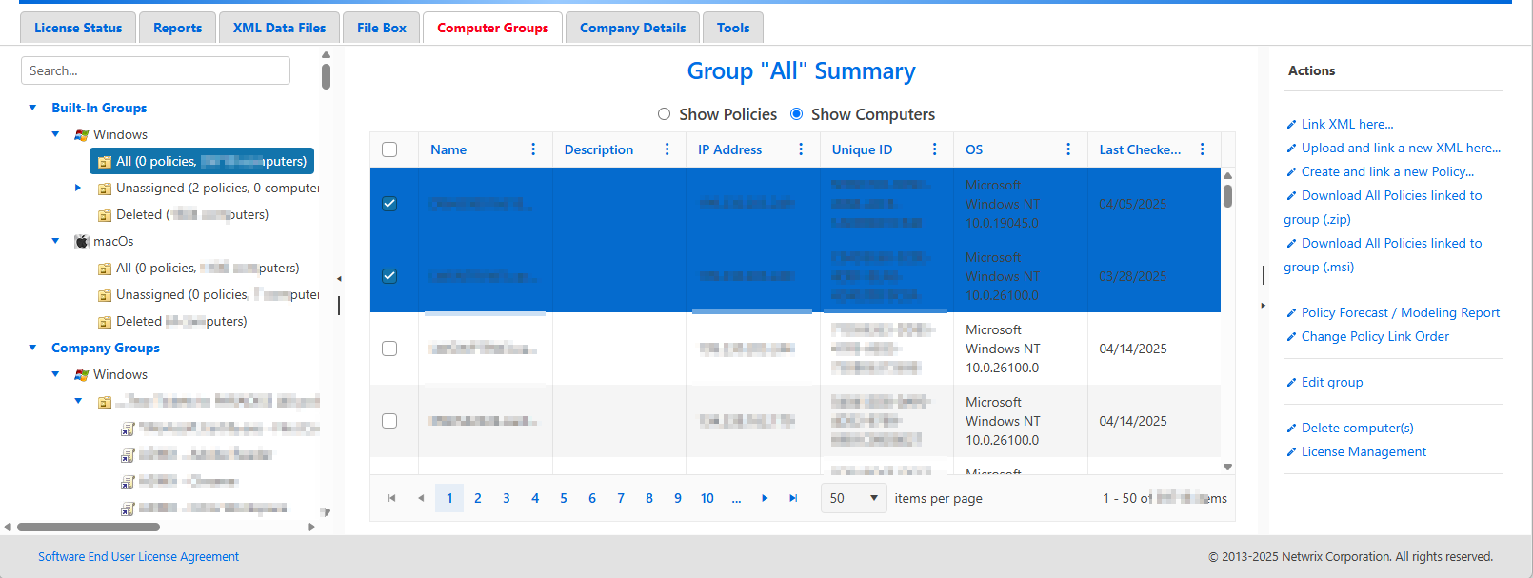Click the group Search input field

point(155,70)
